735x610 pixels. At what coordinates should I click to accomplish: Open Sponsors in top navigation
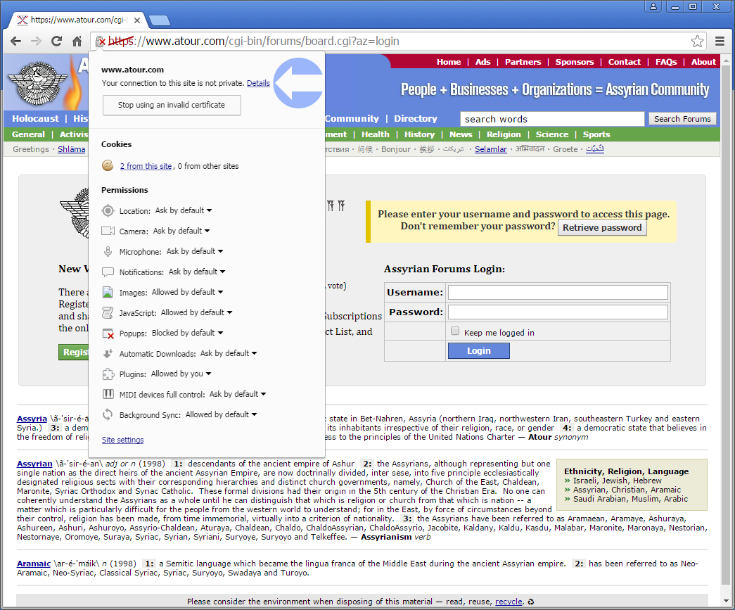[574, 62]
